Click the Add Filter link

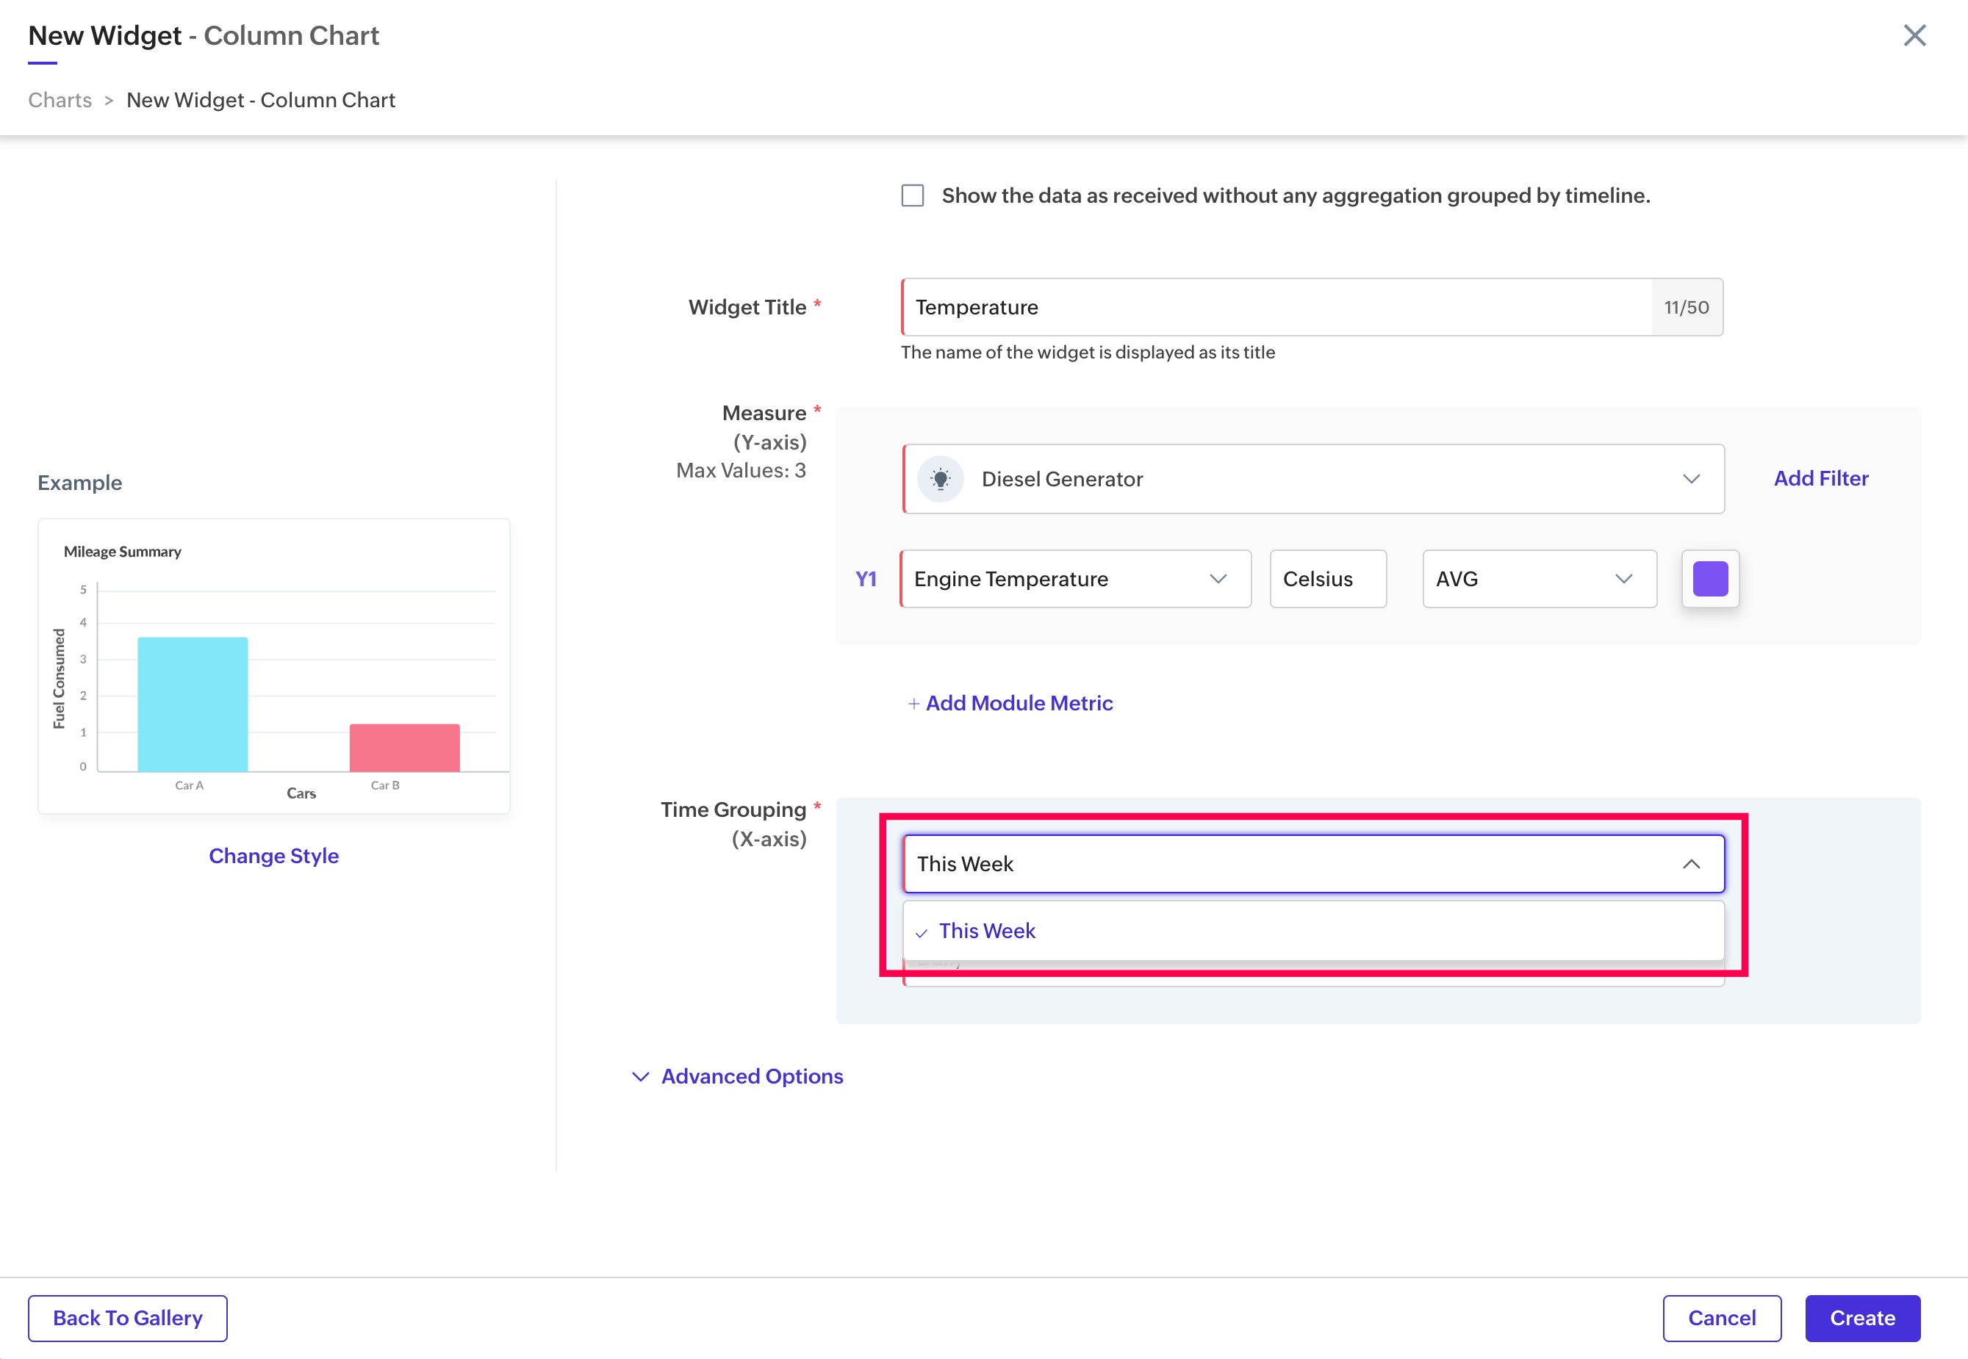click(x=1821, y=478)
